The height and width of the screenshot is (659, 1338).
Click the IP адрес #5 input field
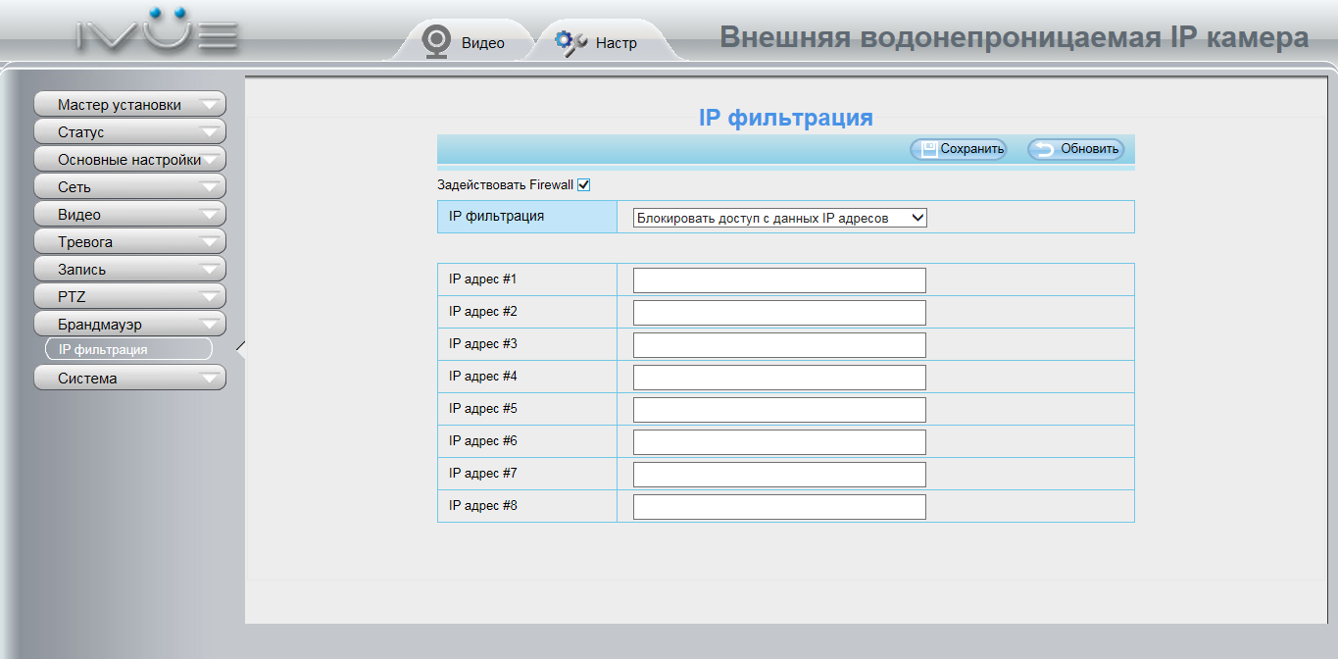[779, 410]
